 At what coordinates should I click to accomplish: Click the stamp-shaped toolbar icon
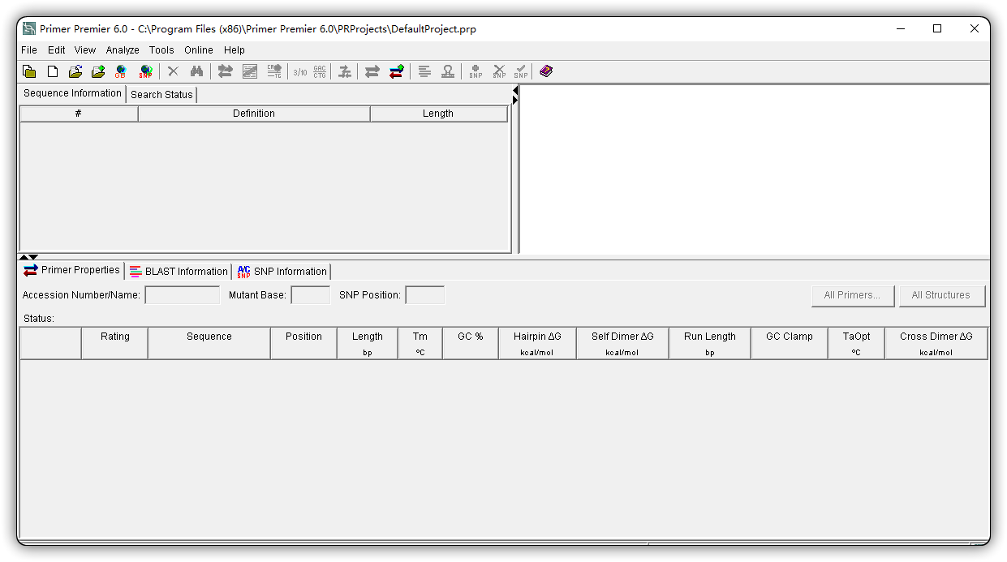click(x=448, y=71)
